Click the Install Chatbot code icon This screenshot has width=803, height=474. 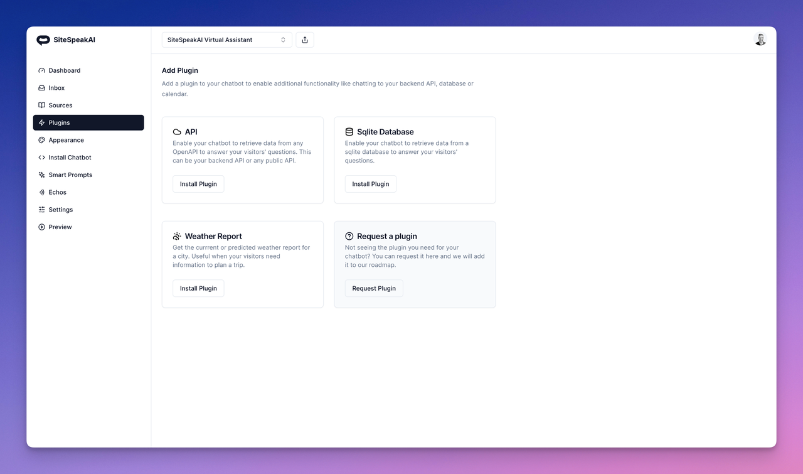[41, 158]
